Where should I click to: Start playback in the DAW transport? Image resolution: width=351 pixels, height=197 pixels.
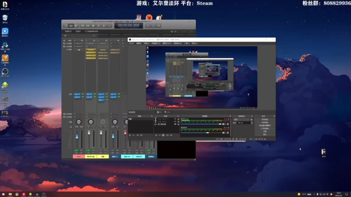click(x=104, y=26)
